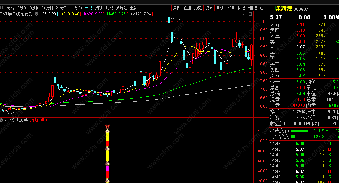The width and height of the screenshot is (339, 183).
Task: Click 短线助手: 0.00 indicator value
Action: pos(41,120)
